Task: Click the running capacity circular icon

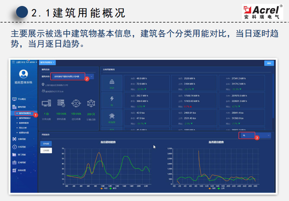Action: pos(76,103)
